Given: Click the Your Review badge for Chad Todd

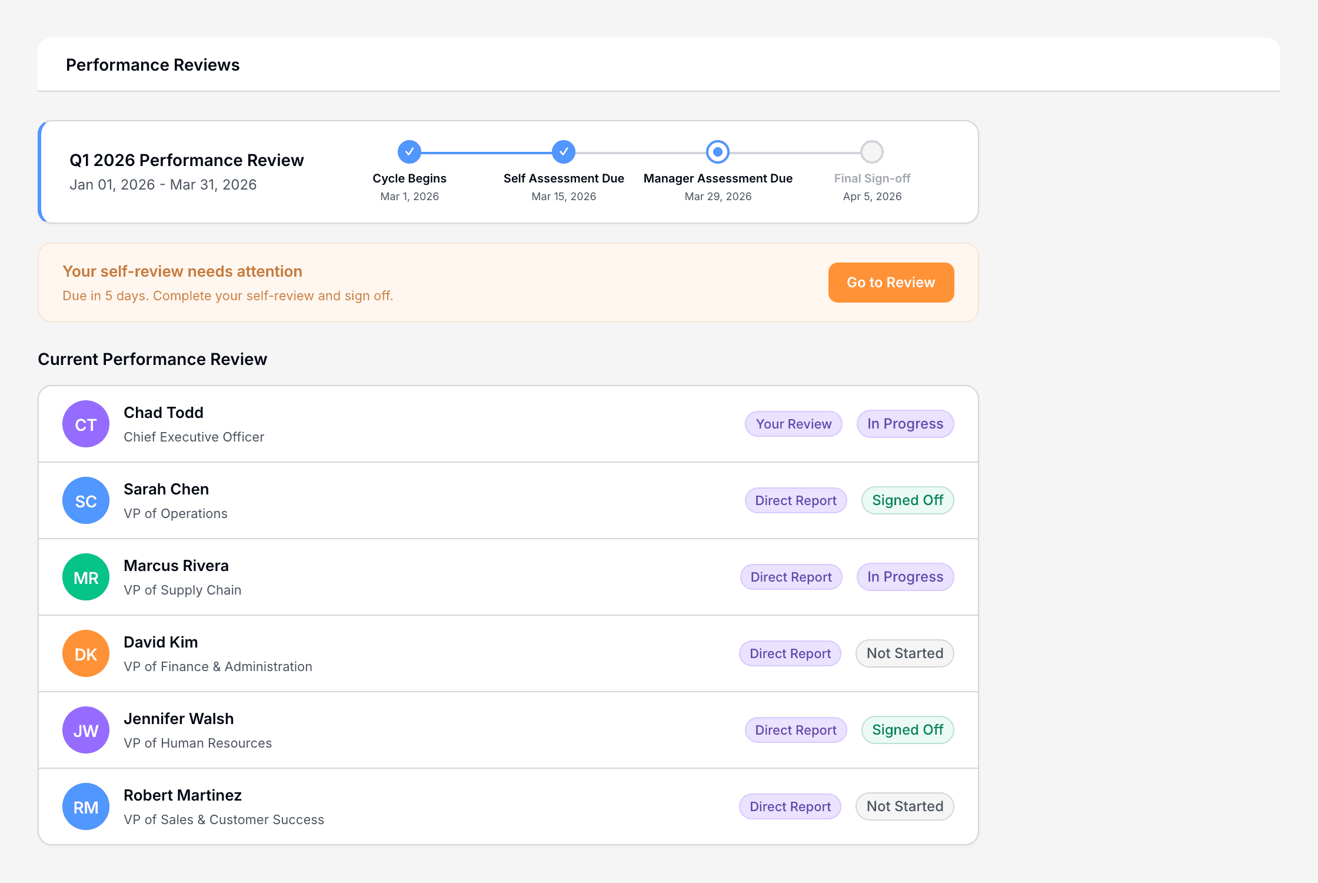Looking at the screenshot, I should (793, 424).
